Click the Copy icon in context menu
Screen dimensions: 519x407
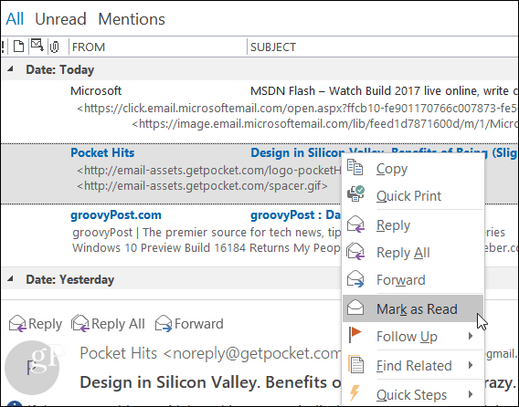click(355, 167)
